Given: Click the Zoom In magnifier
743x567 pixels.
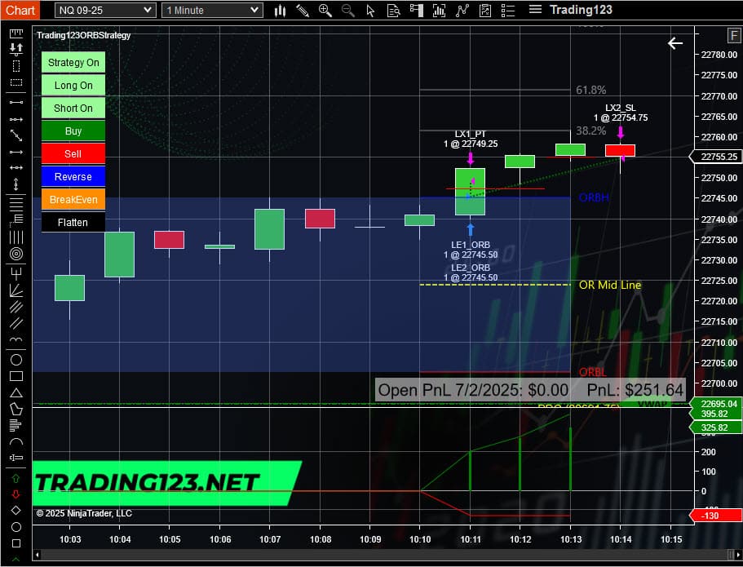Looking at the screenshot, I should (x=325, y=11).
